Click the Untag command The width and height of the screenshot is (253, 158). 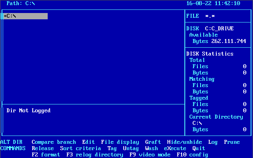pyautogui.click(x=131, y=149)
